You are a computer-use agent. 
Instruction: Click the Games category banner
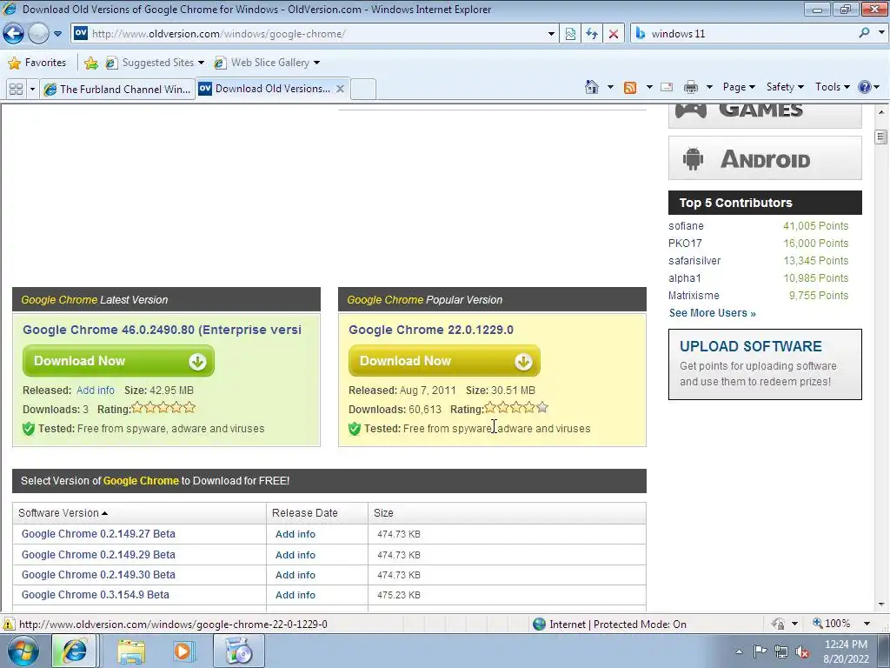[x=765, y=116]
